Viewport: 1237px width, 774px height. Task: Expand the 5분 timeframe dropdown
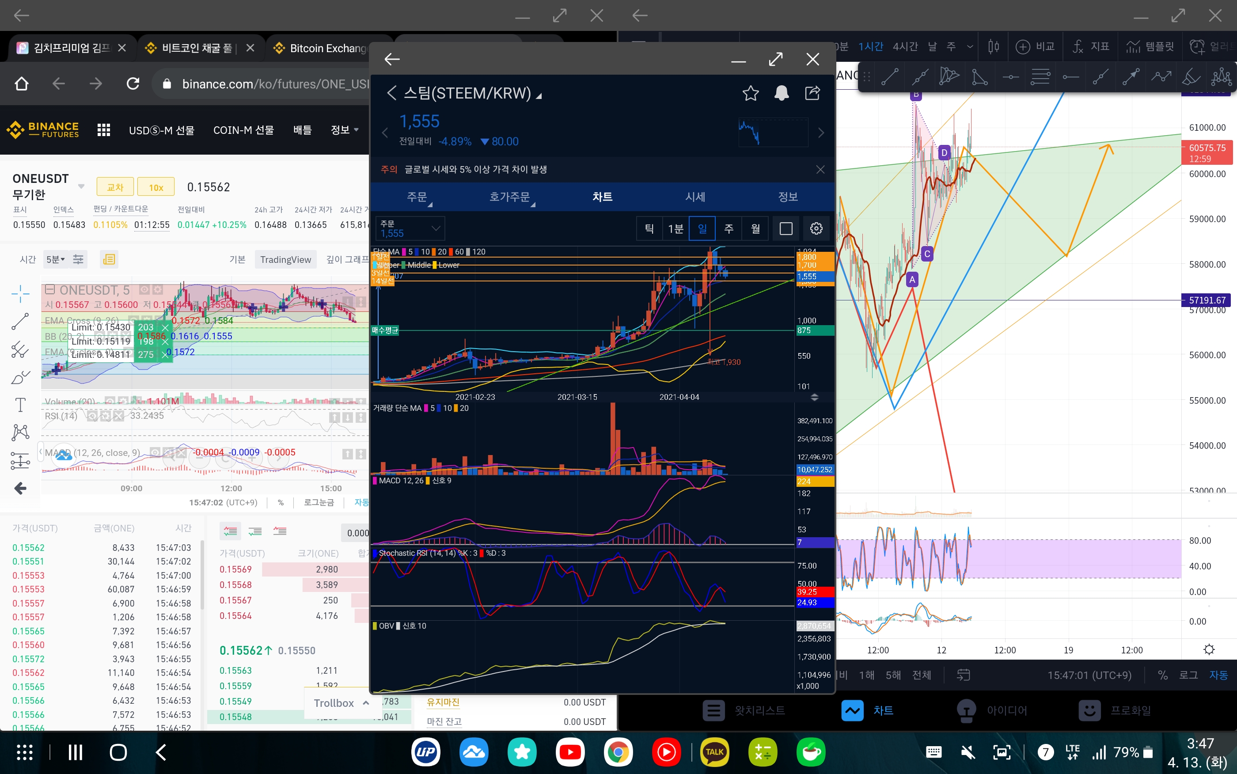(55, 259)
